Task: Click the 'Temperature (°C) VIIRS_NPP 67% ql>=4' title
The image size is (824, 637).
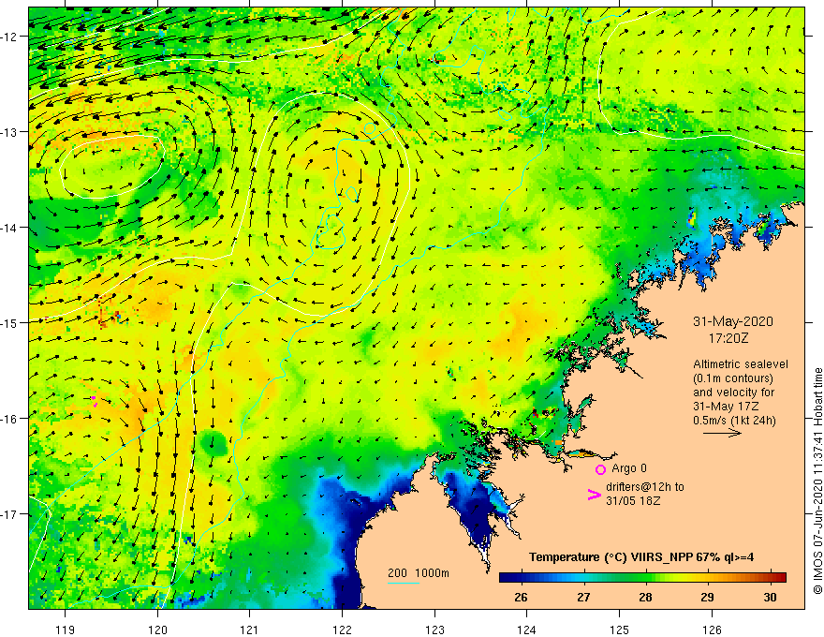Action: 641,557
